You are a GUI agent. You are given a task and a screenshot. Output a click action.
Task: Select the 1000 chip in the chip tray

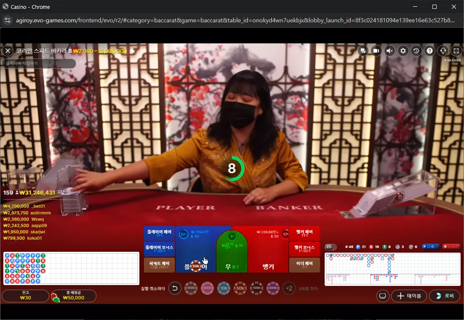191,288
